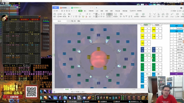184x103 pixels.
Task: Click the Borders grid icon
Action: tap(76, 17)
